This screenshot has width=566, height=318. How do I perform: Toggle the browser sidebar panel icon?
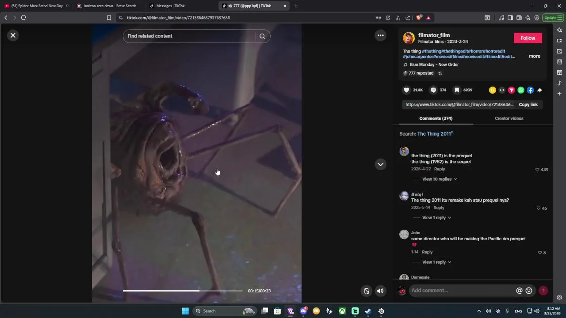[510, 18]
